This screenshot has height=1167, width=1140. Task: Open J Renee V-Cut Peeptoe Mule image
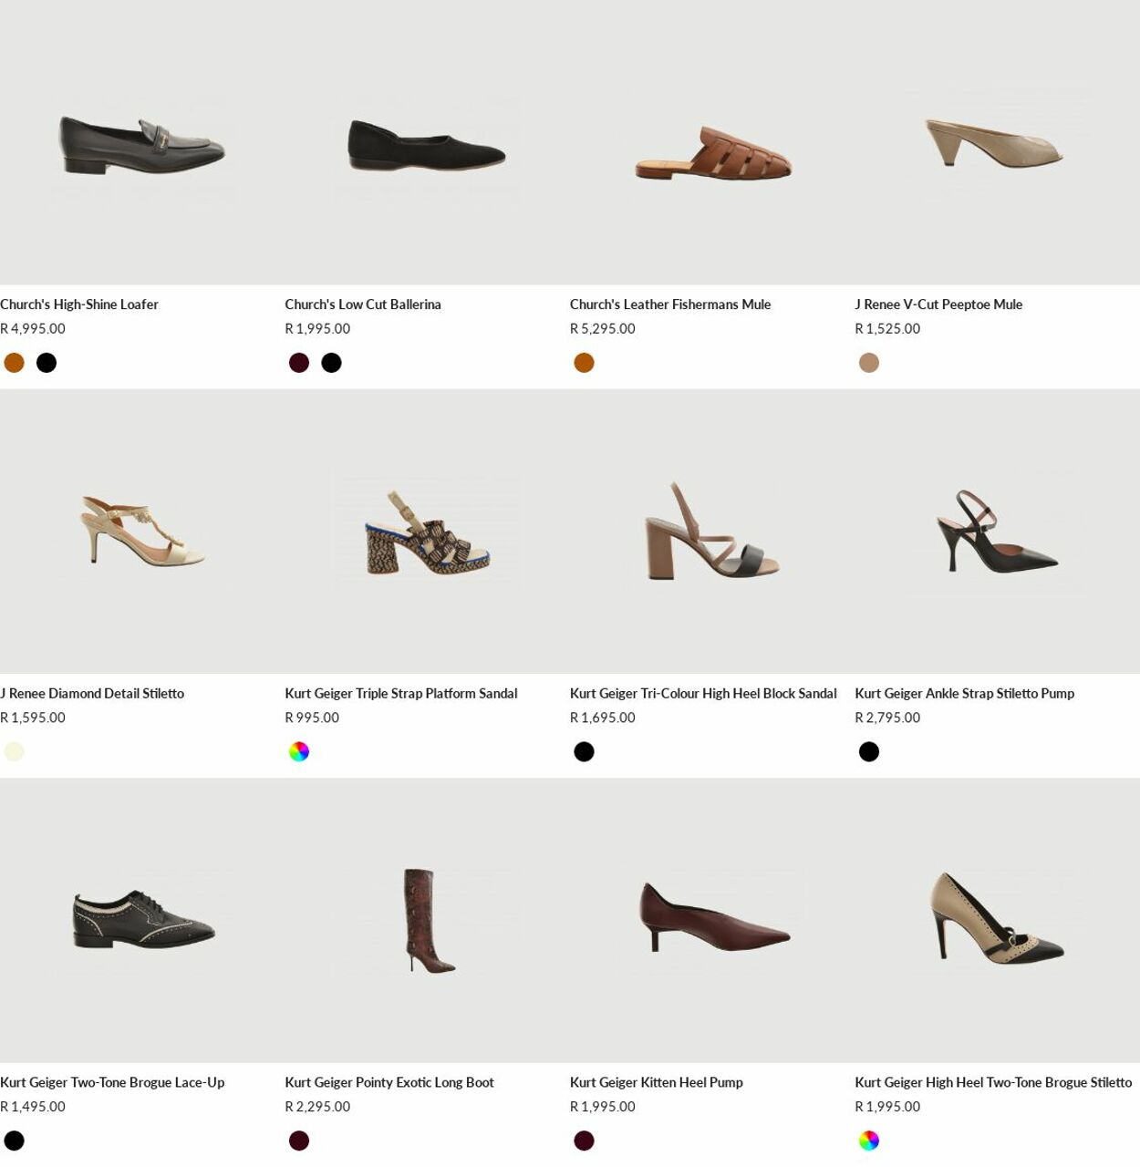pyautogui.click(x=997, y=142)
